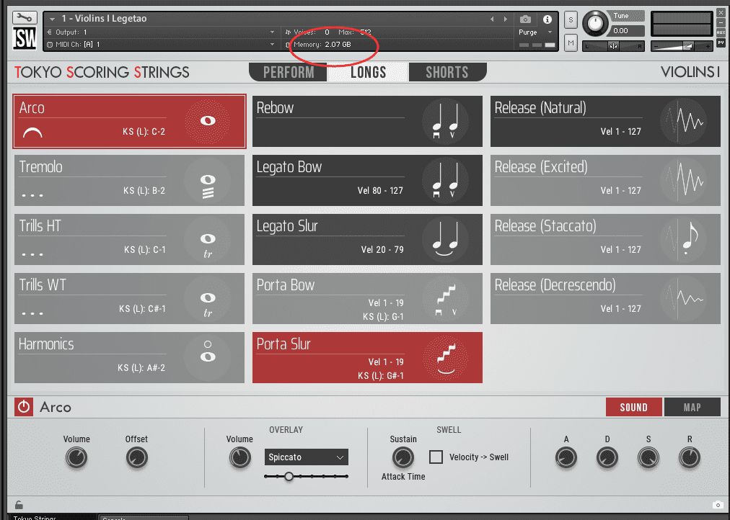Toggle the Arco power button
This screenshot has width=730, height=520.
(x=24, y=407)
